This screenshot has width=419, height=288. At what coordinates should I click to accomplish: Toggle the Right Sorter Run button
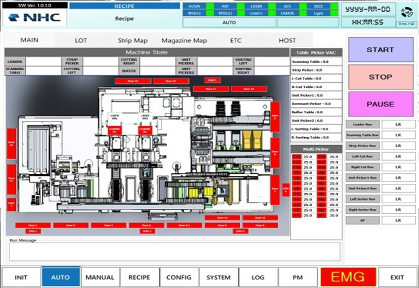362,209
